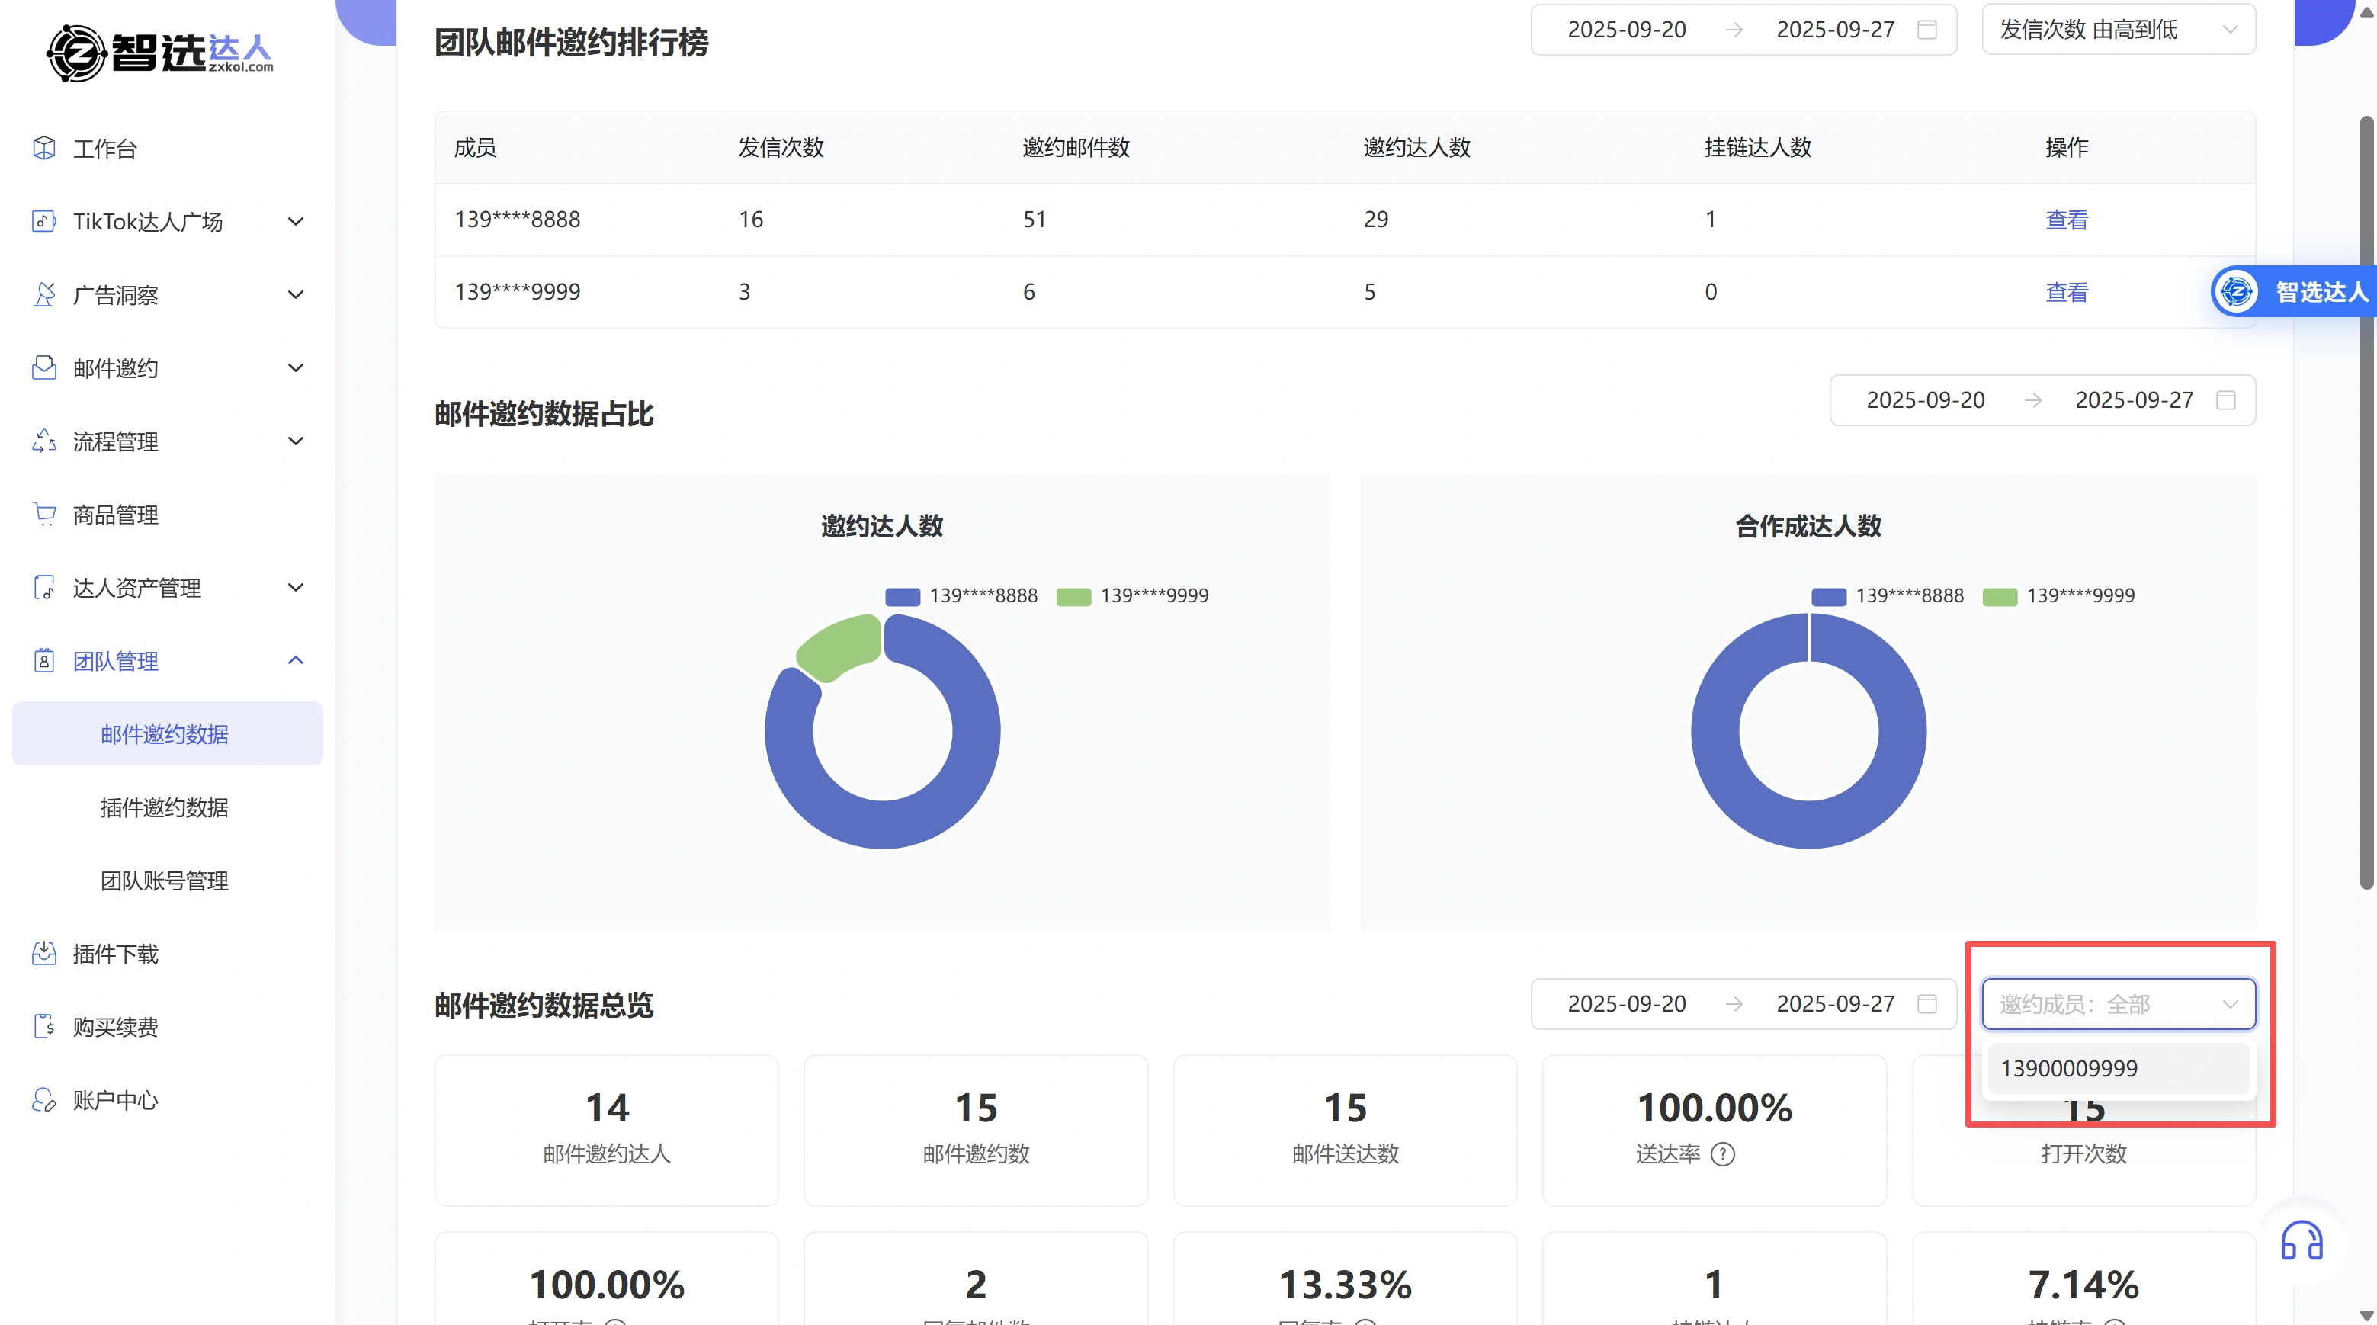Click the 送达率 help question icon
The width and height of the screenshot is (2377, 1325).
tap(1723, 1154)
